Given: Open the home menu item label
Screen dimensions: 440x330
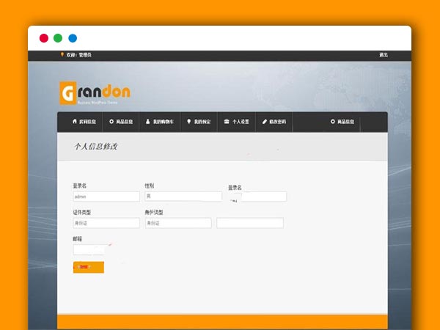Looking at the screenshot, I should [87, 122].
